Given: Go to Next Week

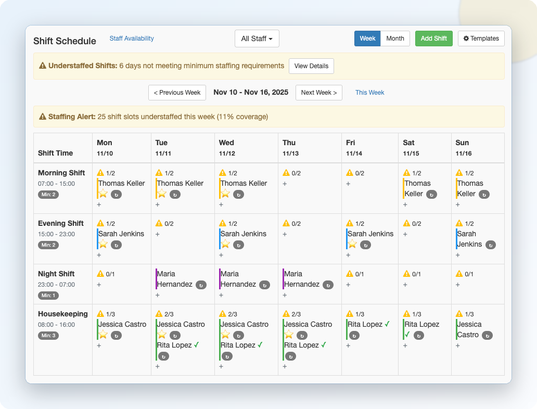Looking at the screenshot, I should coord(319,93).
